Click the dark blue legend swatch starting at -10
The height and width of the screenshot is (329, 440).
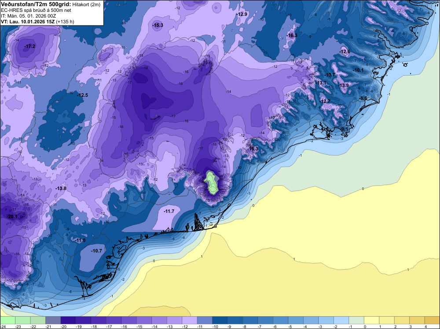pyautogui.click(x=220, y=320)
